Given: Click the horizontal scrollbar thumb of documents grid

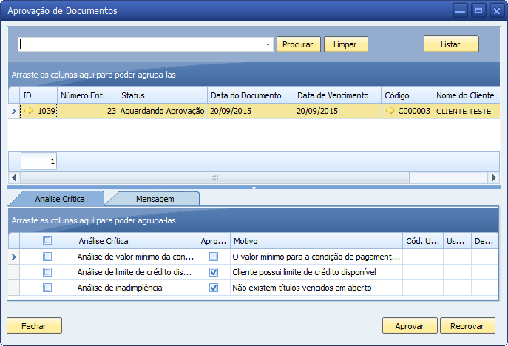Looking at the screenshot, I should coord(215,177).
